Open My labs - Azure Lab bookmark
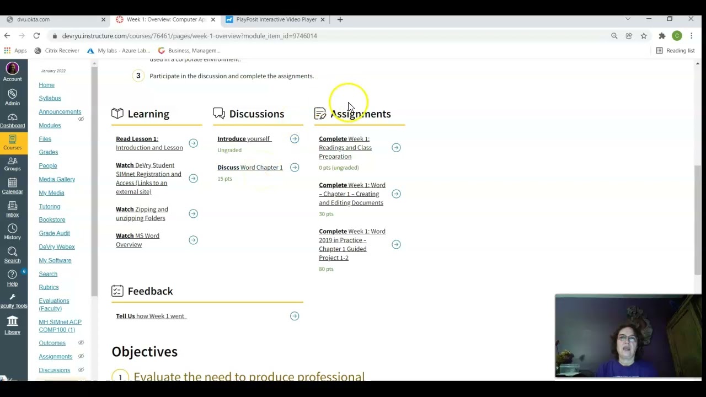The width and height of the screenshot is (706, 397). pos(119,51)
